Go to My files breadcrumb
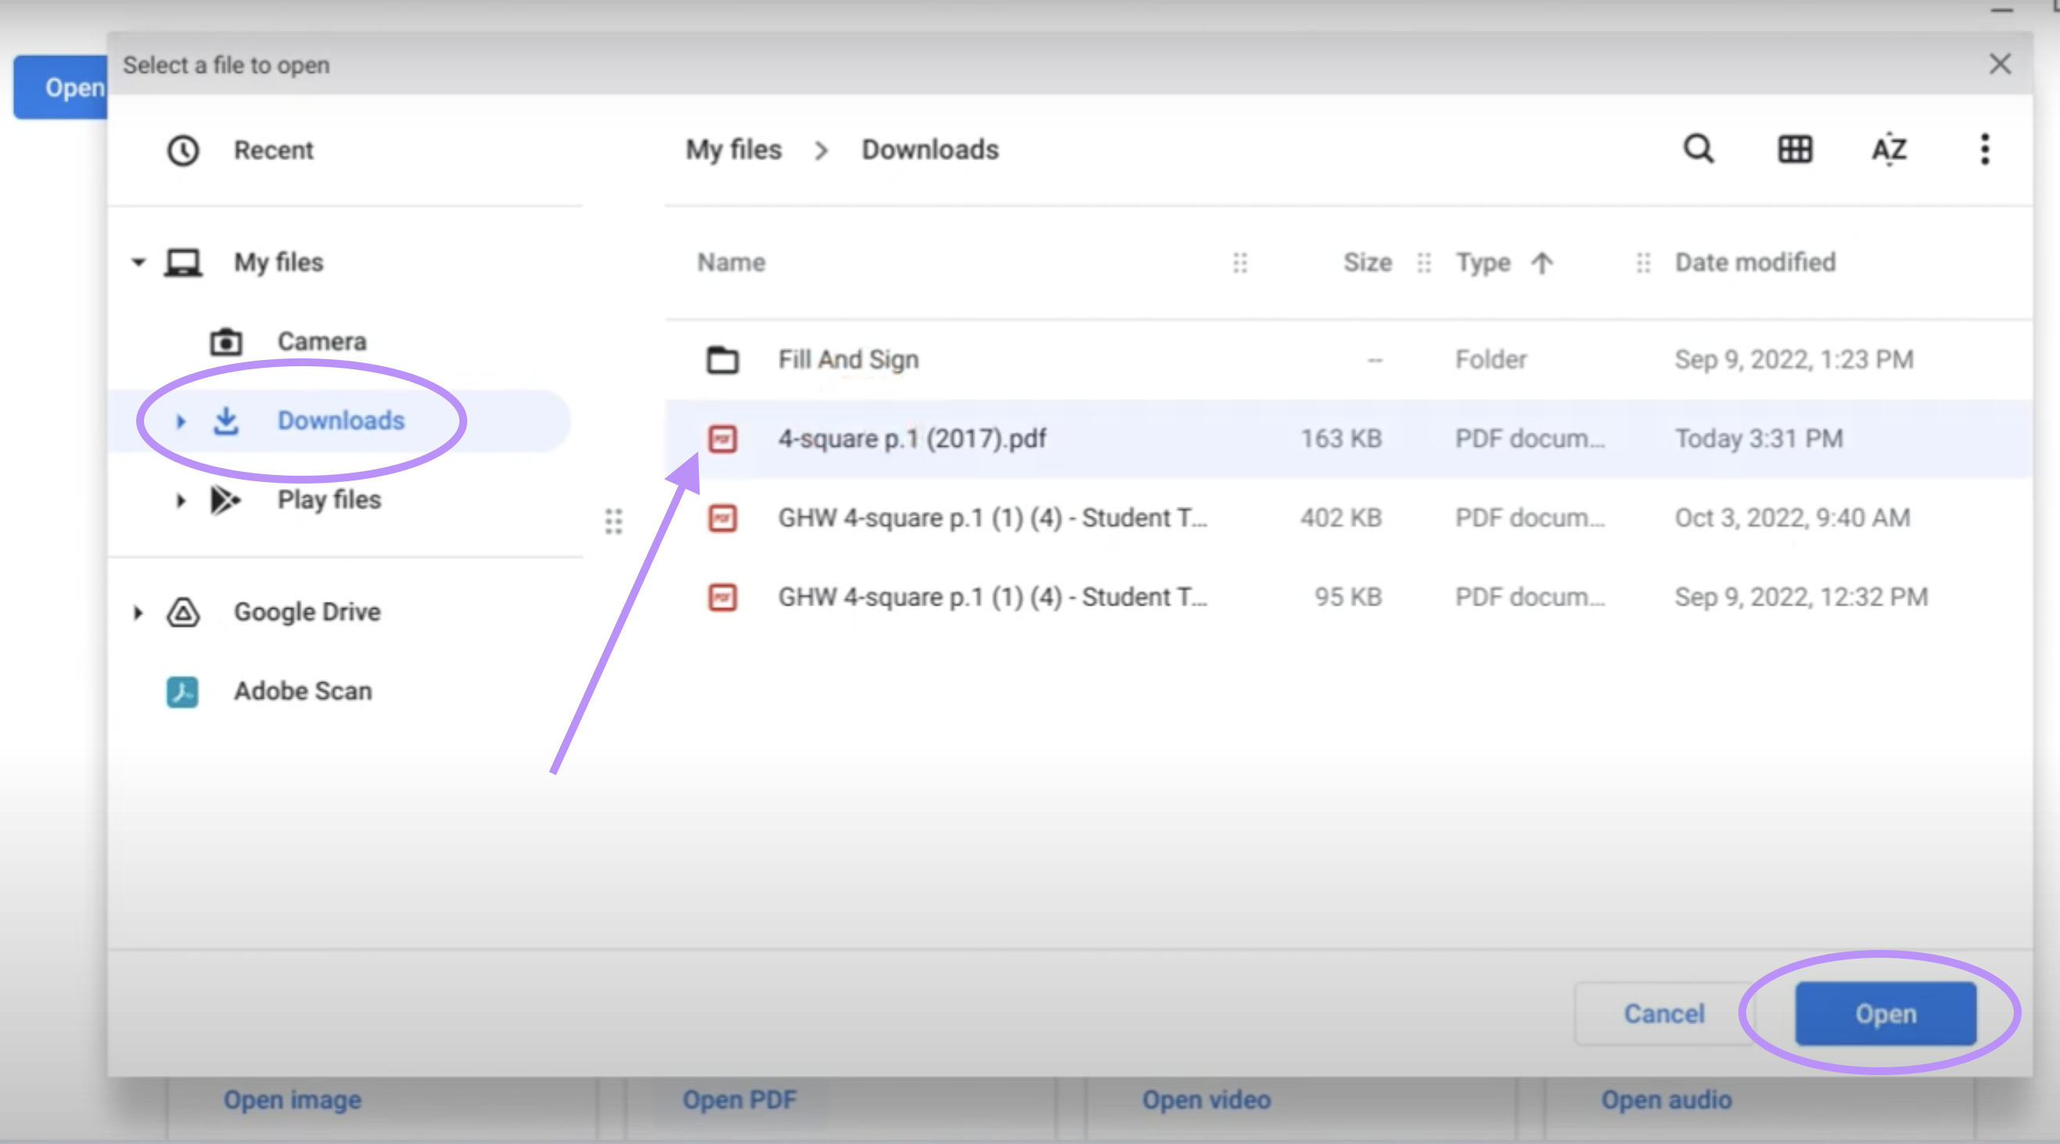 [733, 149]
